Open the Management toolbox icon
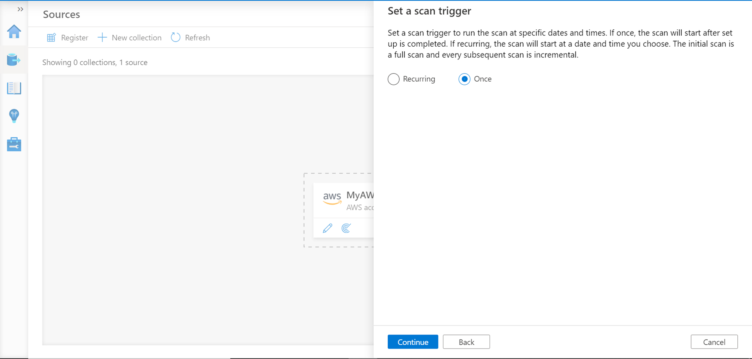This screenshot has width=752, height=359. [14, 145]
